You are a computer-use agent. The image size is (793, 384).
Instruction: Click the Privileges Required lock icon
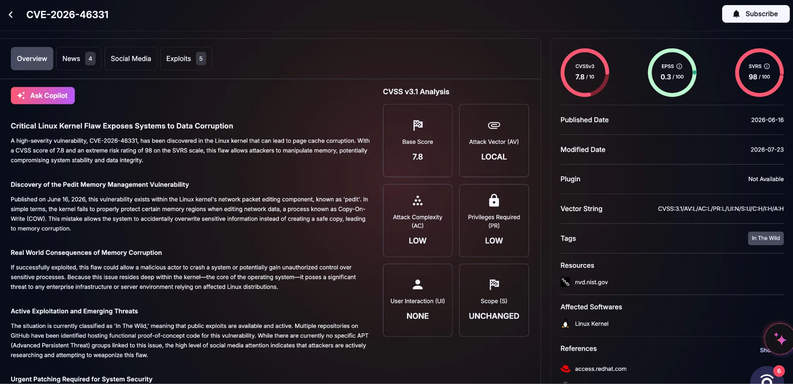pyautogui.click(x=494, y=200)
